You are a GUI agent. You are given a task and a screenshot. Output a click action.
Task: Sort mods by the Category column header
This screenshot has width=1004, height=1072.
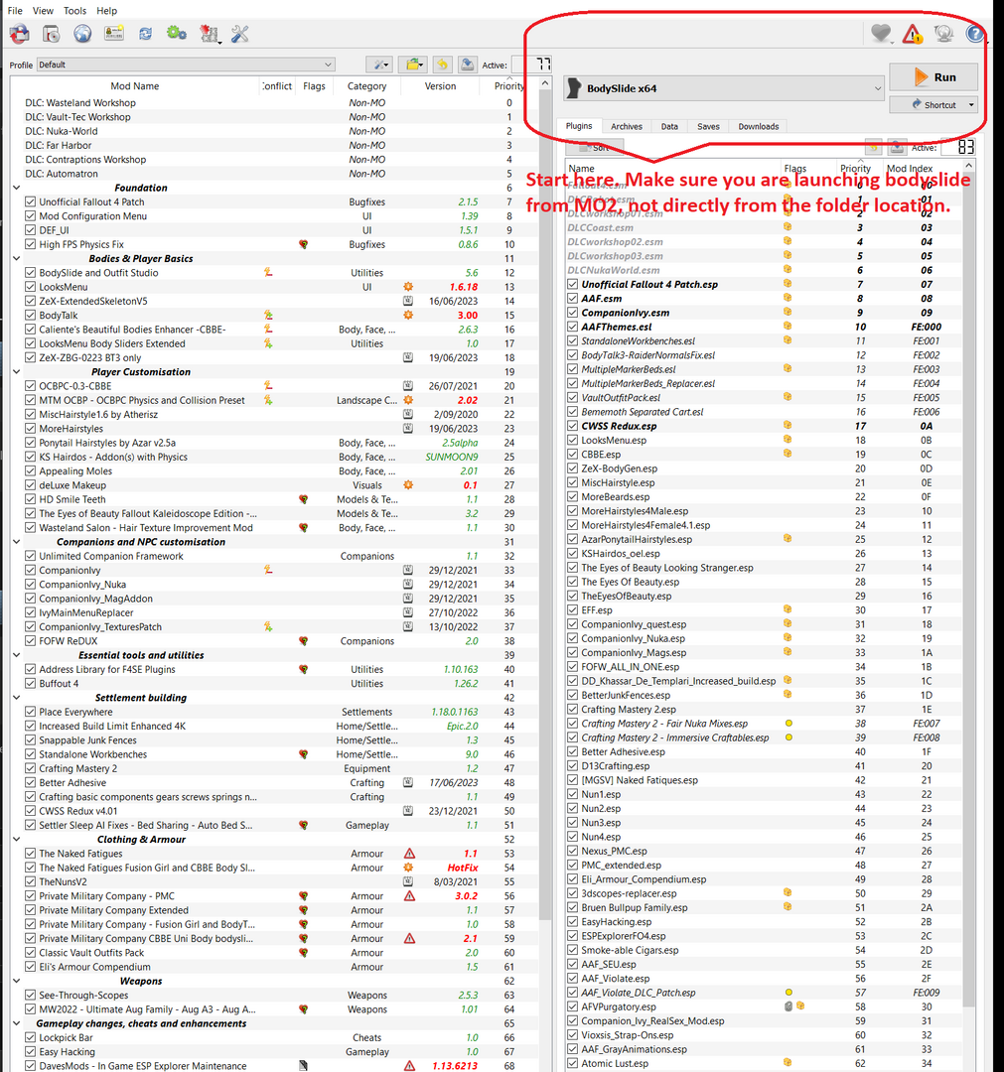(366, 86)
